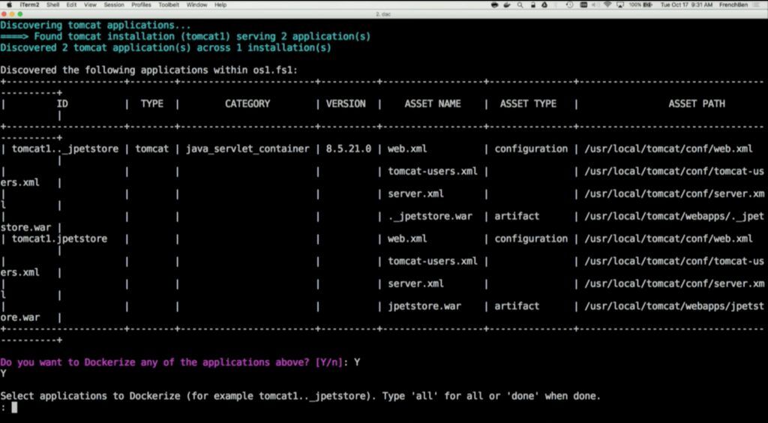Click 'Discovered the following applications within os1.fs1' line

149,70
